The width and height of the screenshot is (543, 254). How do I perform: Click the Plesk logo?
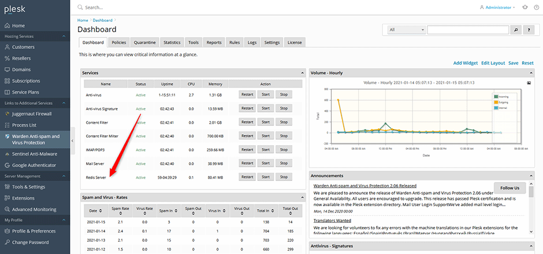point(14,9)
